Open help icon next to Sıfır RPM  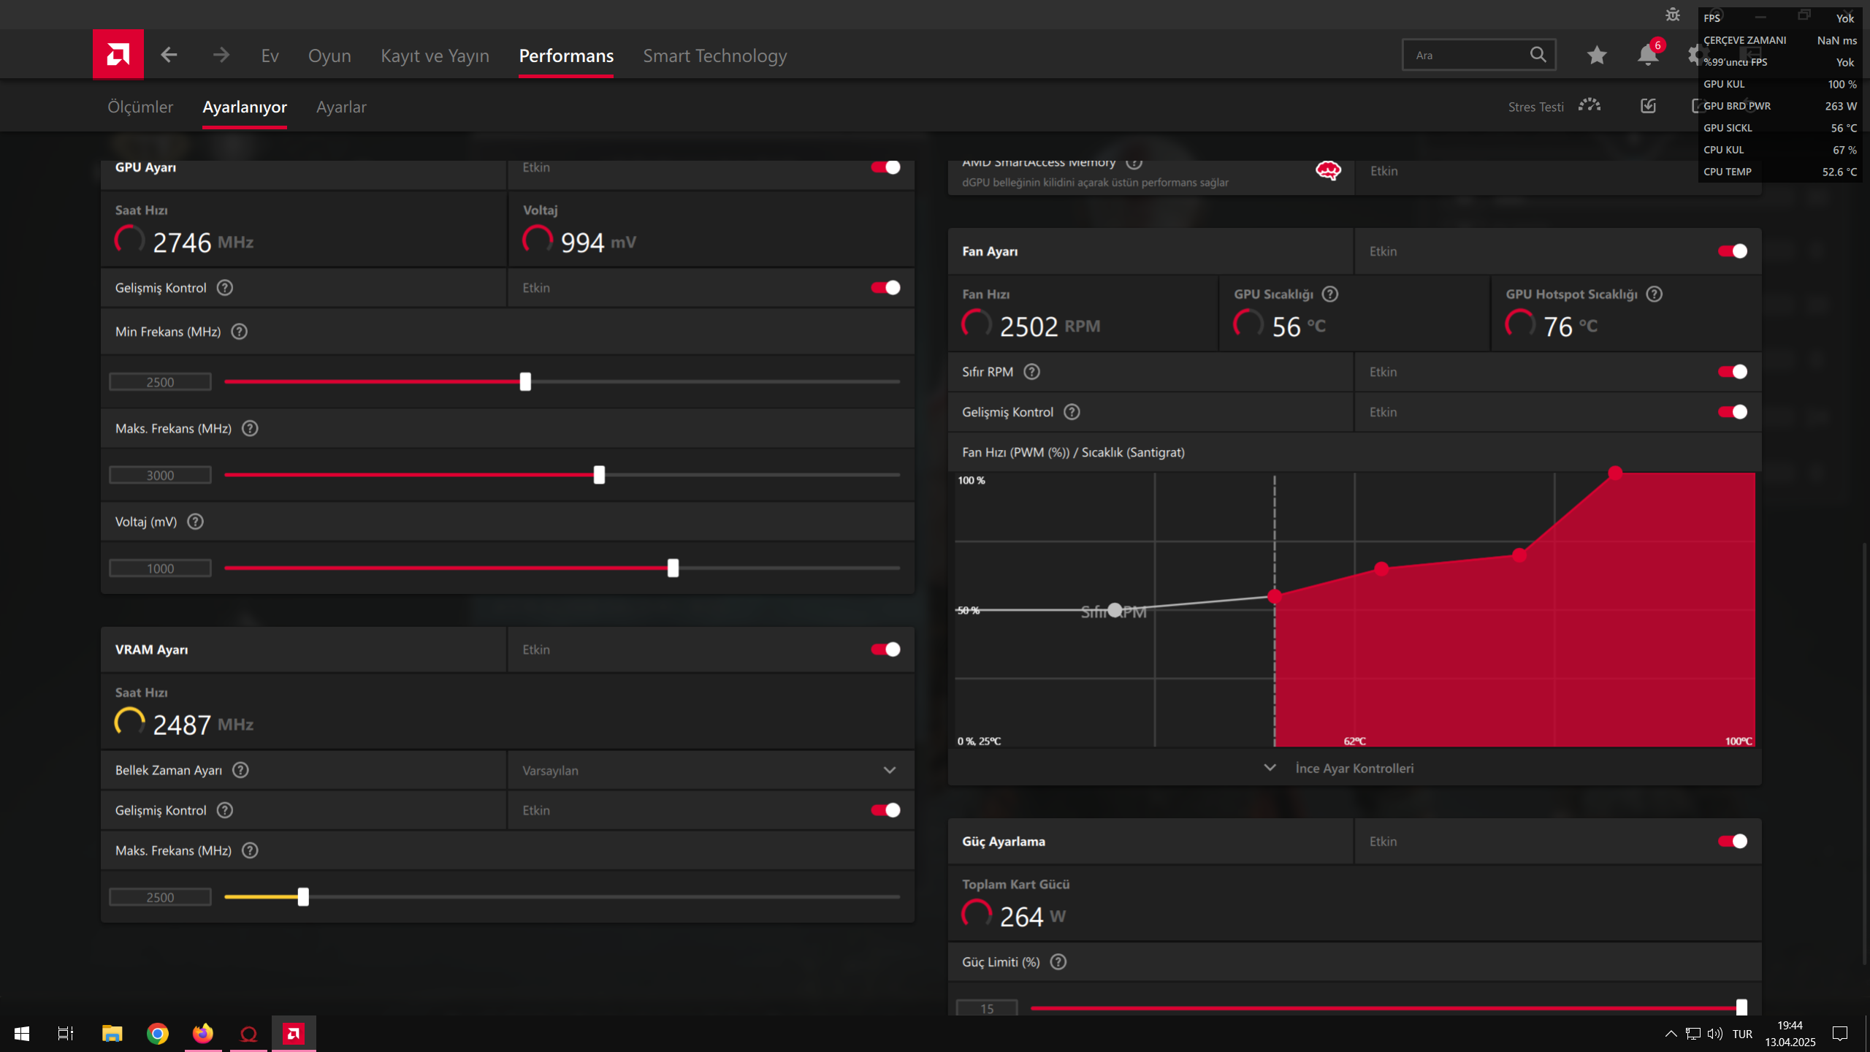click(1031, 372)
